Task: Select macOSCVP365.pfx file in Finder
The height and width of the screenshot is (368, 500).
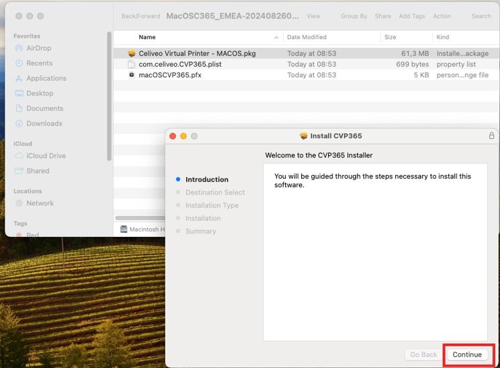Action: (306, 75)
